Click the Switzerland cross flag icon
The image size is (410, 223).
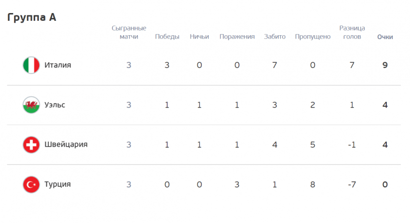31,145
